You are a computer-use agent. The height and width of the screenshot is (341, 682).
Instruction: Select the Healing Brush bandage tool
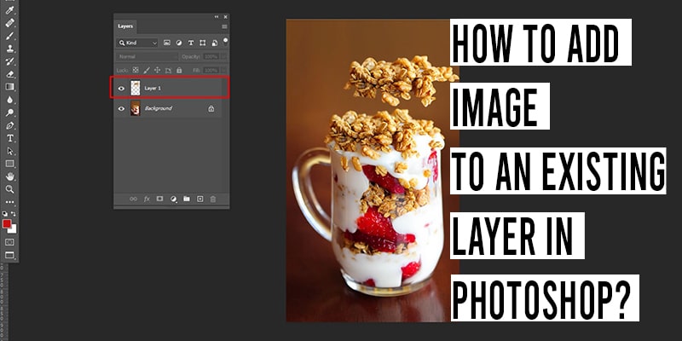pos(10,23)
